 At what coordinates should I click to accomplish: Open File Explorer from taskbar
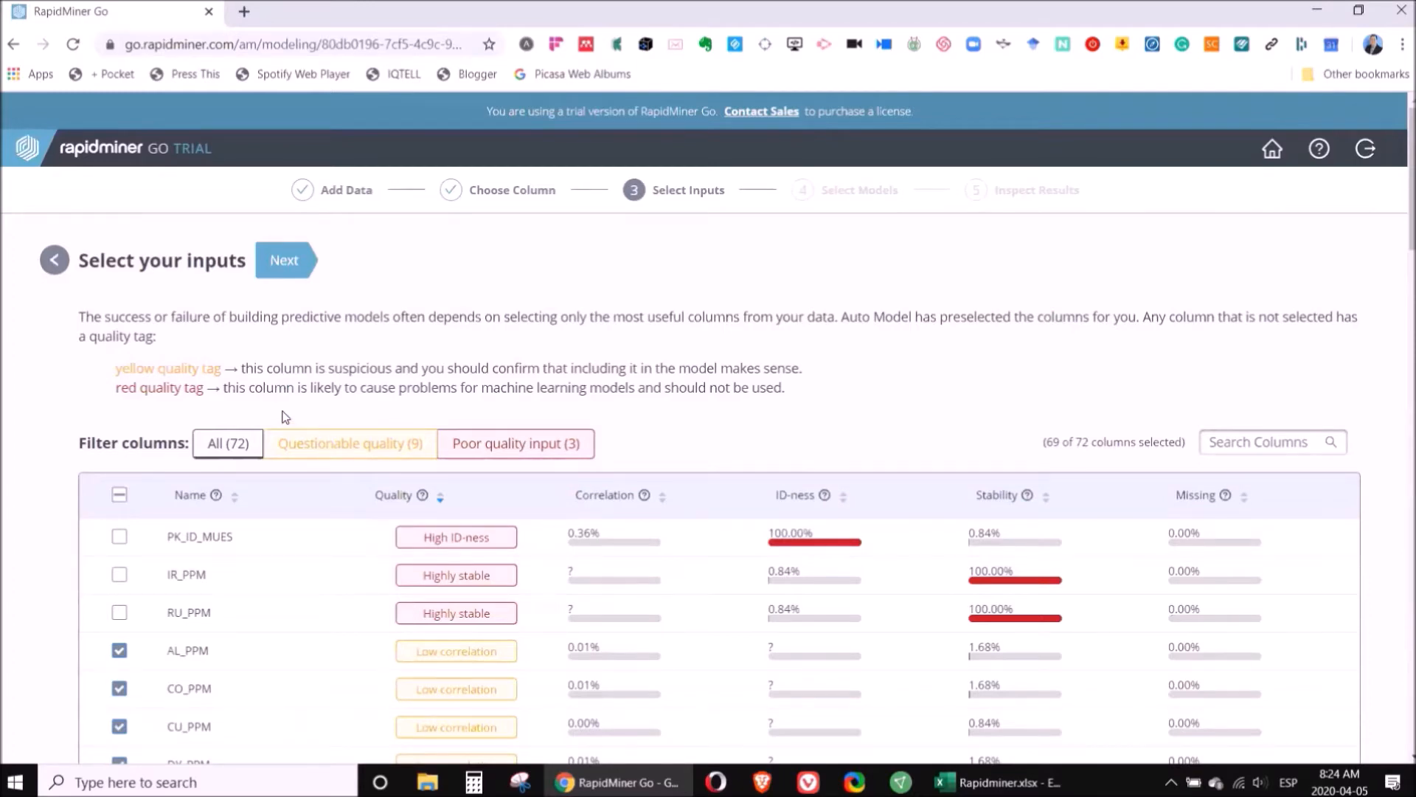[x=427, y=782]
